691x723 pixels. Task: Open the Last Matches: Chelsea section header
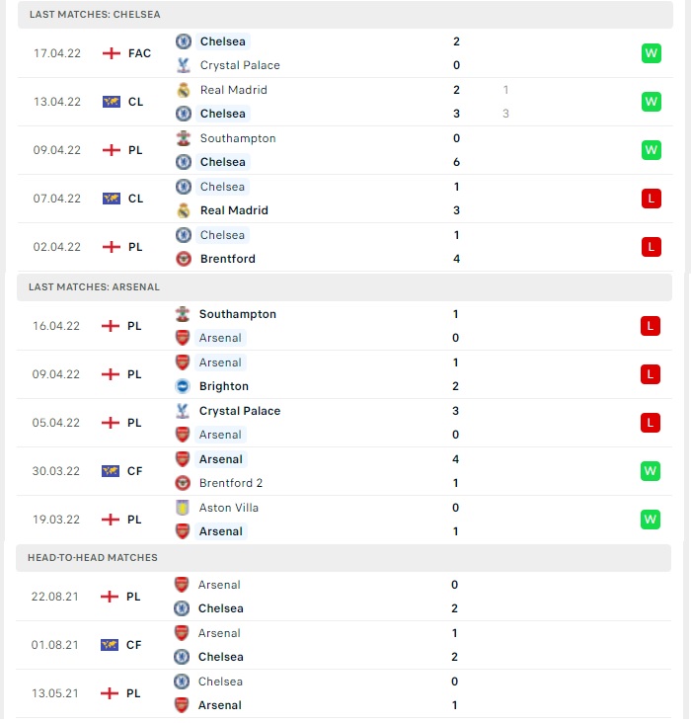tap(345, 14)
